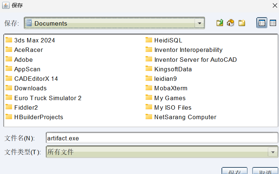Select the Euro Truck Simulator 2 folder
279x174 pixels.
click(43, 98)
